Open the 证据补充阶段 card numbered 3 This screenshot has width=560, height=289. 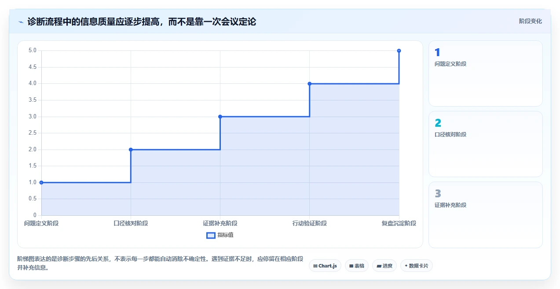(486, 215)
